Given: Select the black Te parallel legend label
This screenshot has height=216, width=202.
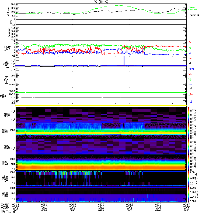Looking at the screenshot, I should tap(190, 89).
